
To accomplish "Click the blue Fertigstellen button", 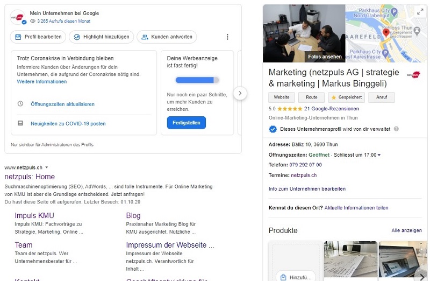I will click(x=187, y=123).
